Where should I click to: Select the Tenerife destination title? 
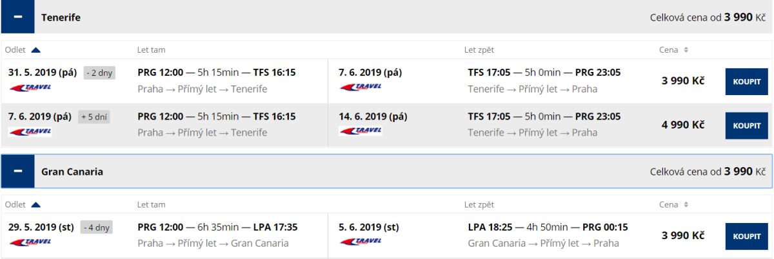click(x=61, y=17)
